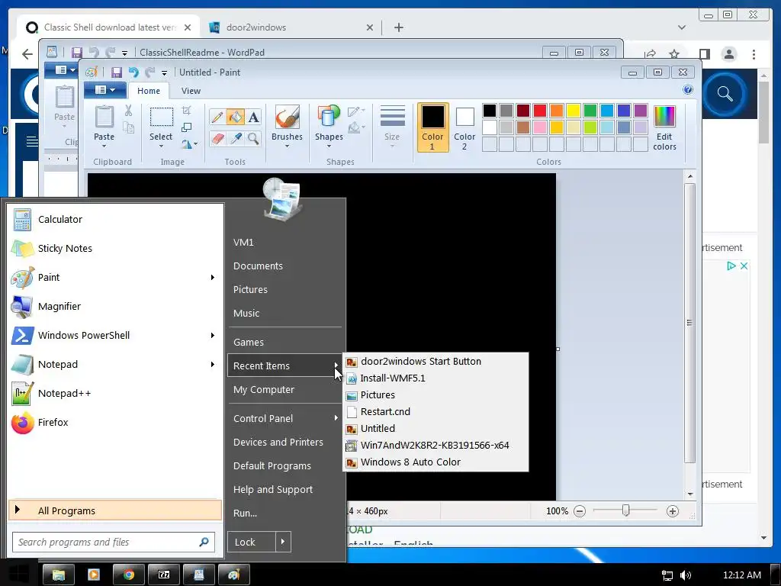Switch to door2windows browser tab

pos(291,27)
